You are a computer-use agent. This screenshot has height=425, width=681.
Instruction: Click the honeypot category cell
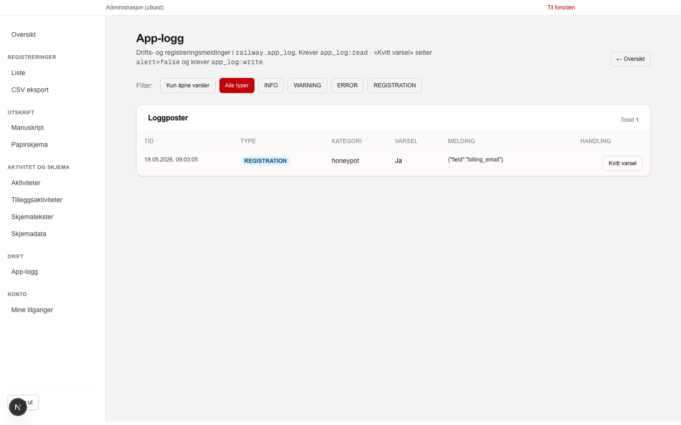tap(345, 161)
